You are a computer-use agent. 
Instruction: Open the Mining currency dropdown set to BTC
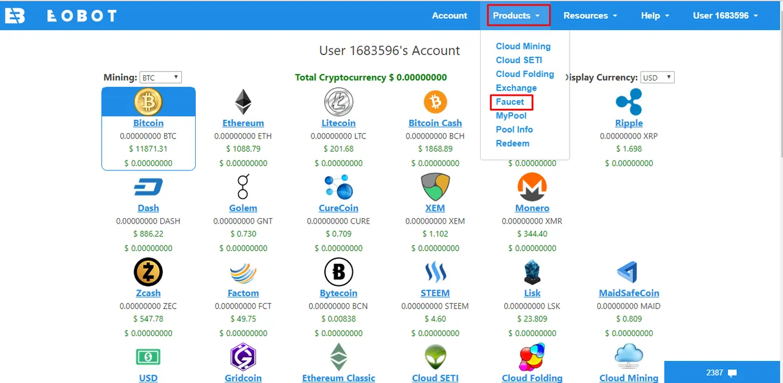(160, 78)
